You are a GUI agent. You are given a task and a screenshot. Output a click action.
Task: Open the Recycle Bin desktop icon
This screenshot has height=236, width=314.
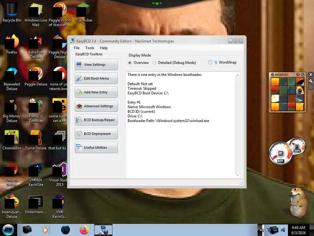pos(12,12)
